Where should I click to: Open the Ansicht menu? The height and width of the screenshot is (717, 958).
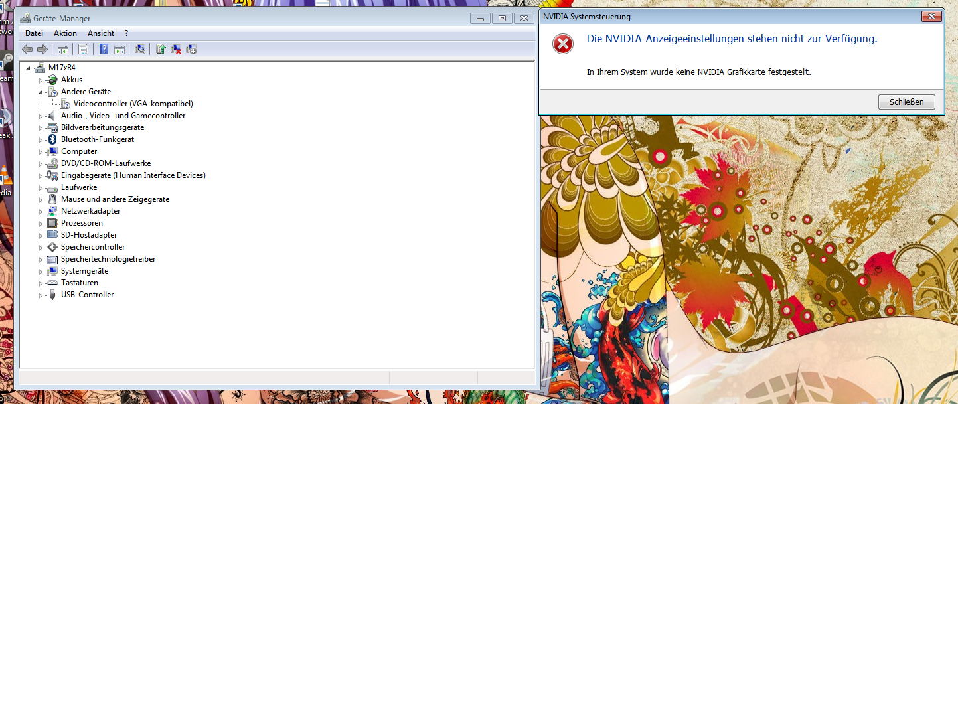(x=101, y=33)
